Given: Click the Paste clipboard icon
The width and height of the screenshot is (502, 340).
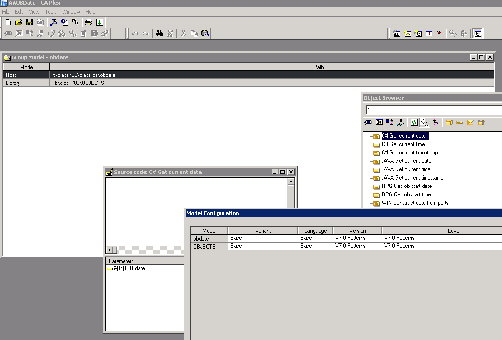Looking at the screenshot, I should (205, 33).
